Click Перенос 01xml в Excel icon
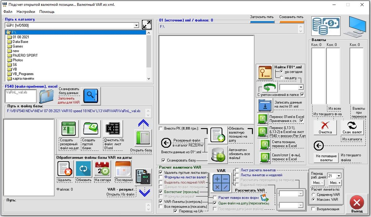The height and width of the screenshot is (217, 371). (x=262, y=119)
